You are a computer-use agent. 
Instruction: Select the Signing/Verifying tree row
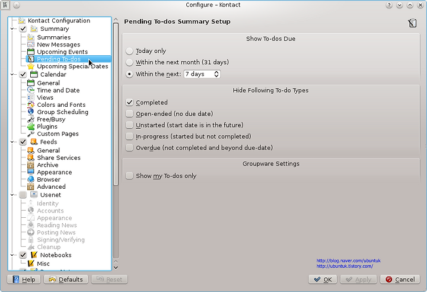click(60, 240)
